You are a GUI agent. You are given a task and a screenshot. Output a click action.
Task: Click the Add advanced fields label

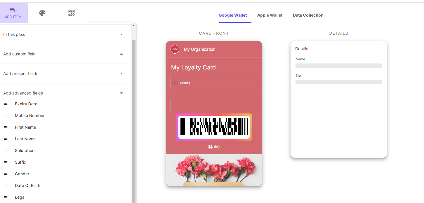pyautogui.click(x=23, y=93)
